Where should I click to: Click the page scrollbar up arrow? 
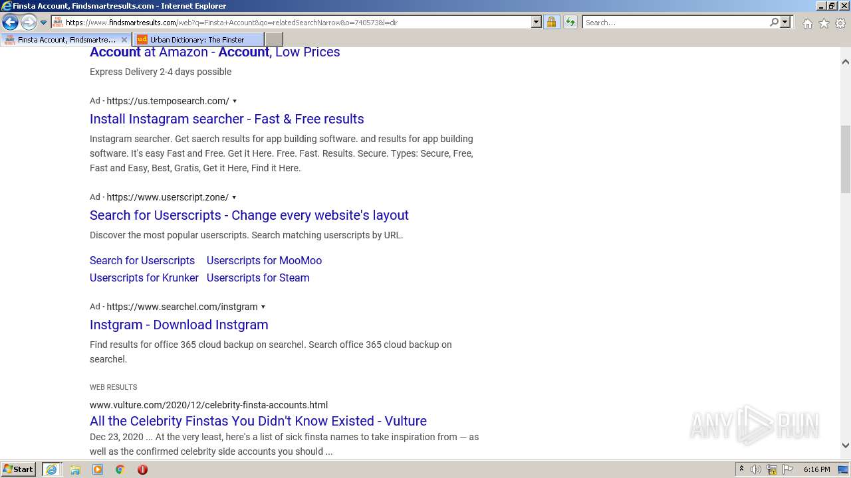click(846, 62)
